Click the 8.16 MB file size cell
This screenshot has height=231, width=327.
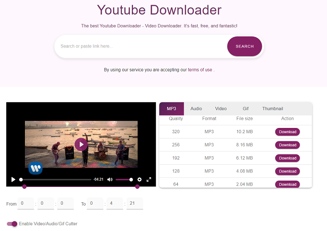click(245, 145)
